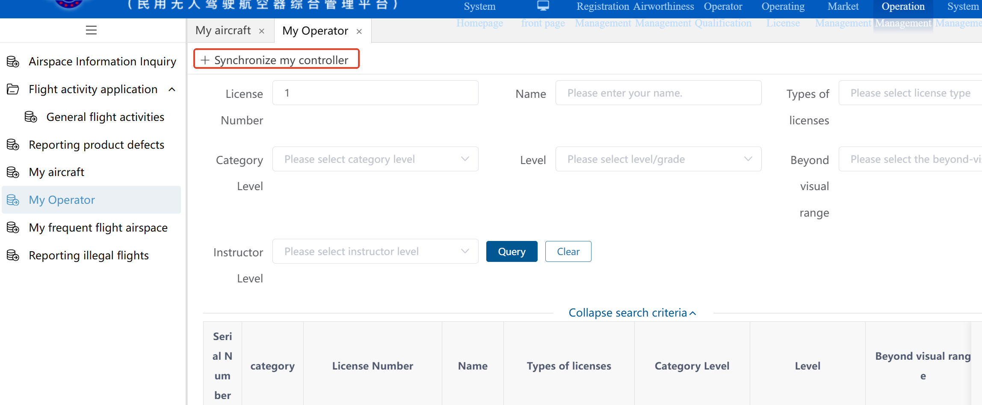Switch to the My Operator tab
The image size is (982, 405).
pyautogui.click(x=315, y=31)
